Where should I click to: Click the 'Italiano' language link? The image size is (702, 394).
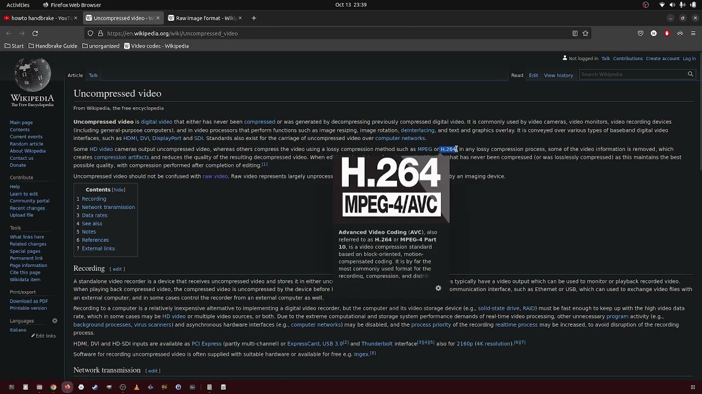coord(18,330)
